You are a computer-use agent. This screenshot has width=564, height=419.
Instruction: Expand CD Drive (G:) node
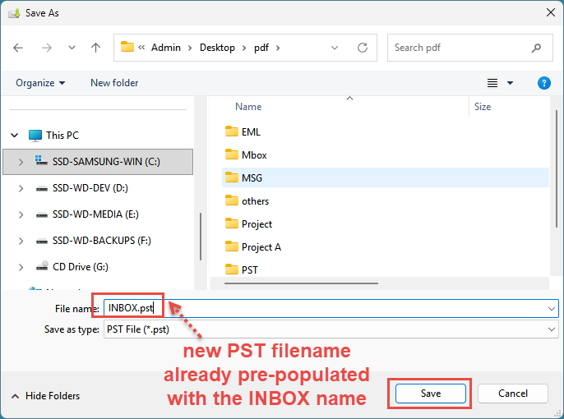click(x=21, y=267)
